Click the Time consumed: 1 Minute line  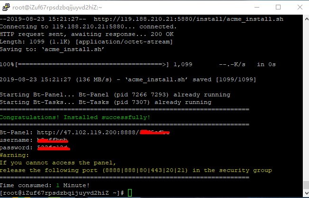45,185
